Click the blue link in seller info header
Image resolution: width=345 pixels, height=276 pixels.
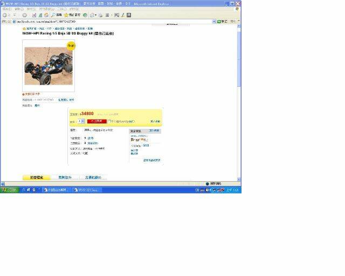point(154,131)
